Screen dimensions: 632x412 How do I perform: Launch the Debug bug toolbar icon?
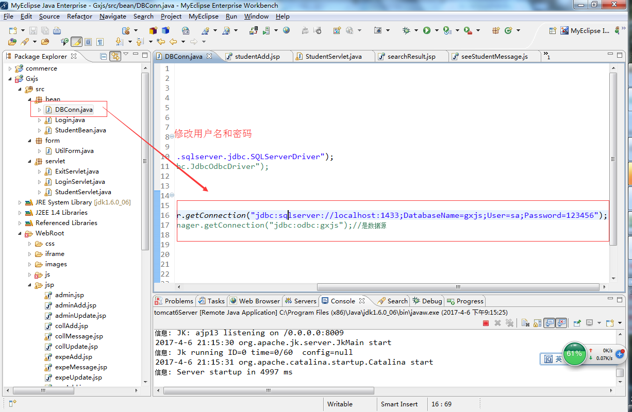pos(406,30)
